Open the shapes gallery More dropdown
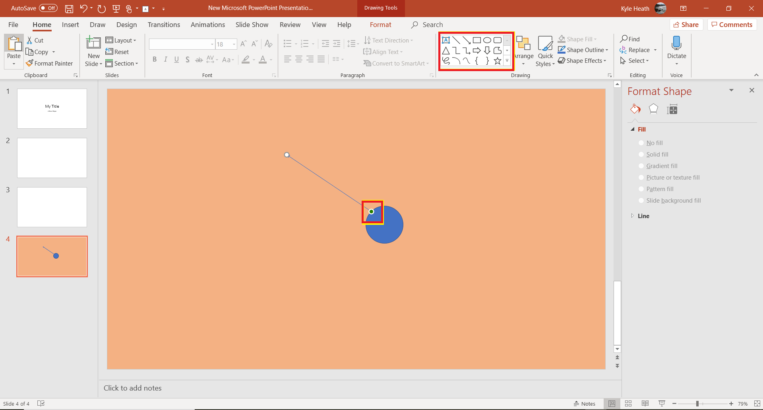Viewport: 763px width, 410px height. click(x=507, y=60)
